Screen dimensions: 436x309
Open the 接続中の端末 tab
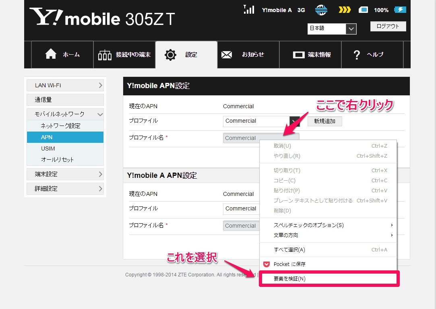124,54
